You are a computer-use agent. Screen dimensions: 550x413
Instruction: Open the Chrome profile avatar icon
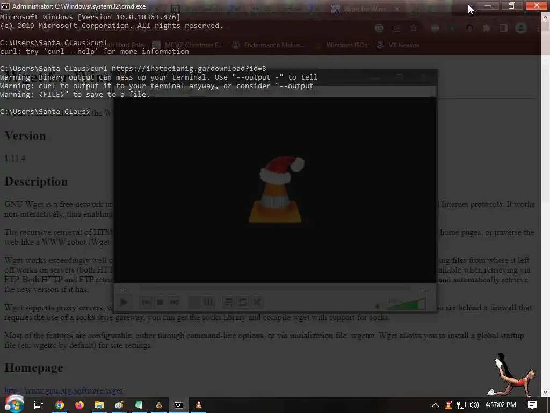(521, 28)
